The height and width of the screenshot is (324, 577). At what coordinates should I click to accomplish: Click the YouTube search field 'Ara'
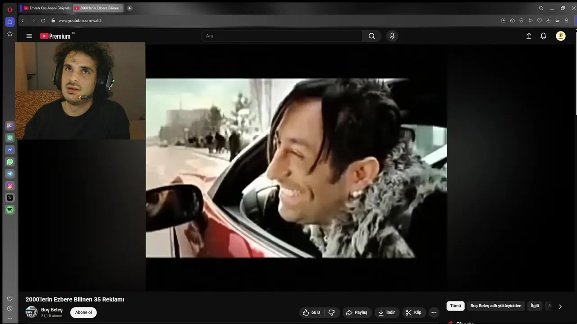[282, 36]
